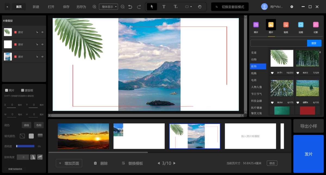
Task: Click the image search input field
Action: tap(279, 43)
